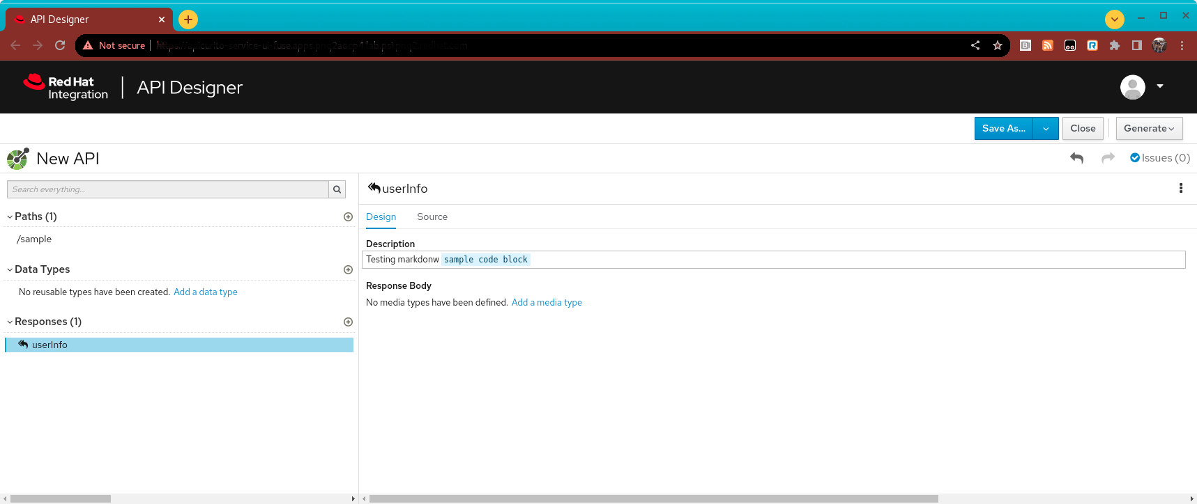Viewport: 1197px width, 504px height.
Task: Collapse the Responses section
Action: 10,322
